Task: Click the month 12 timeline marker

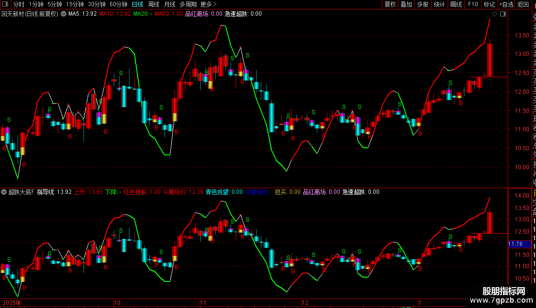Action: 305,302
